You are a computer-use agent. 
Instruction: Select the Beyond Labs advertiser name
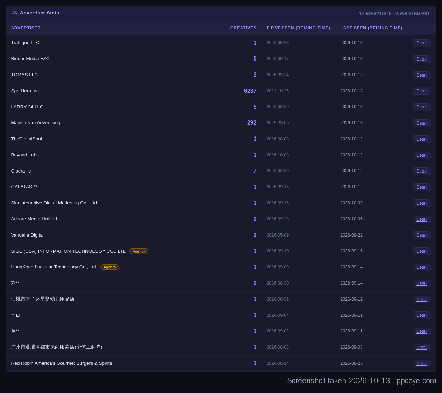[x=25, y=155]
